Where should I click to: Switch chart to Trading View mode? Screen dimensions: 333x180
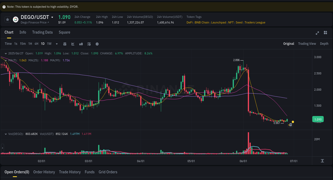pos(307,43)
